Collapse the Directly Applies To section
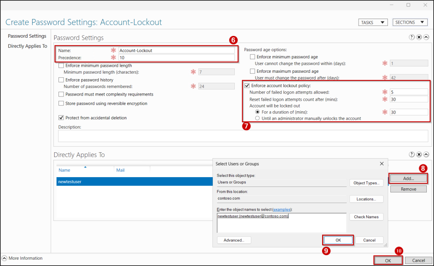The width and height of the screenshot is (434, 266). [426, 154]
